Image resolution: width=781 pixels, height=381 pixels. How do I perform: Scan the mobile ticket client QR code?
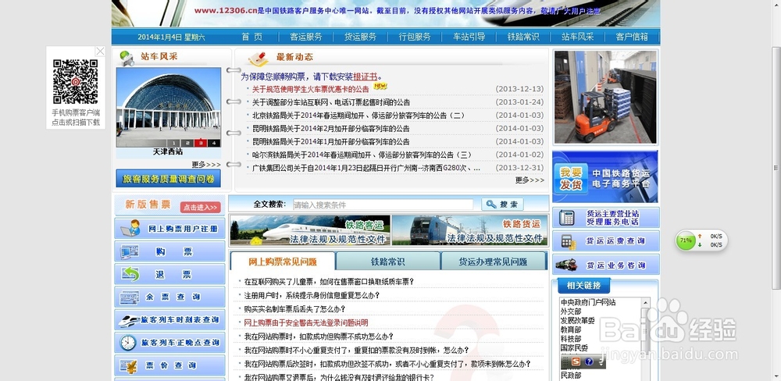[76, 82]
